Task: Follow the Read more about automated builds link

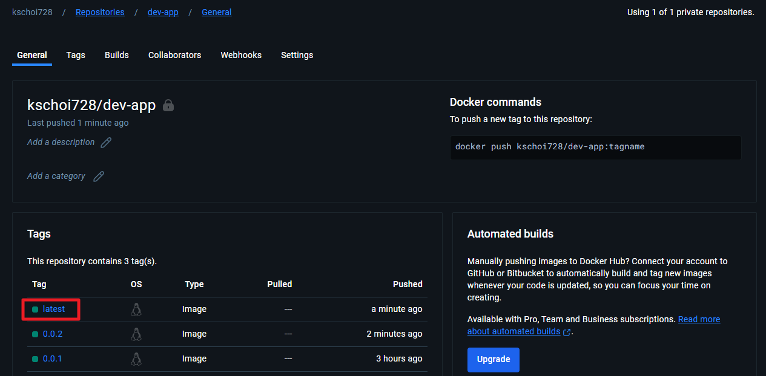Action: pyautogui.click(x=593, y=325)
